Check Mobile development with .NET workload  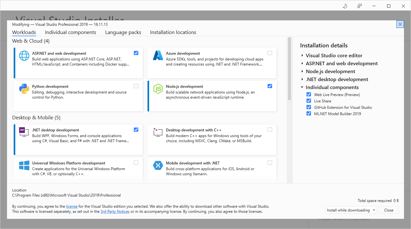pyautogui.click(x=270, y=163)
